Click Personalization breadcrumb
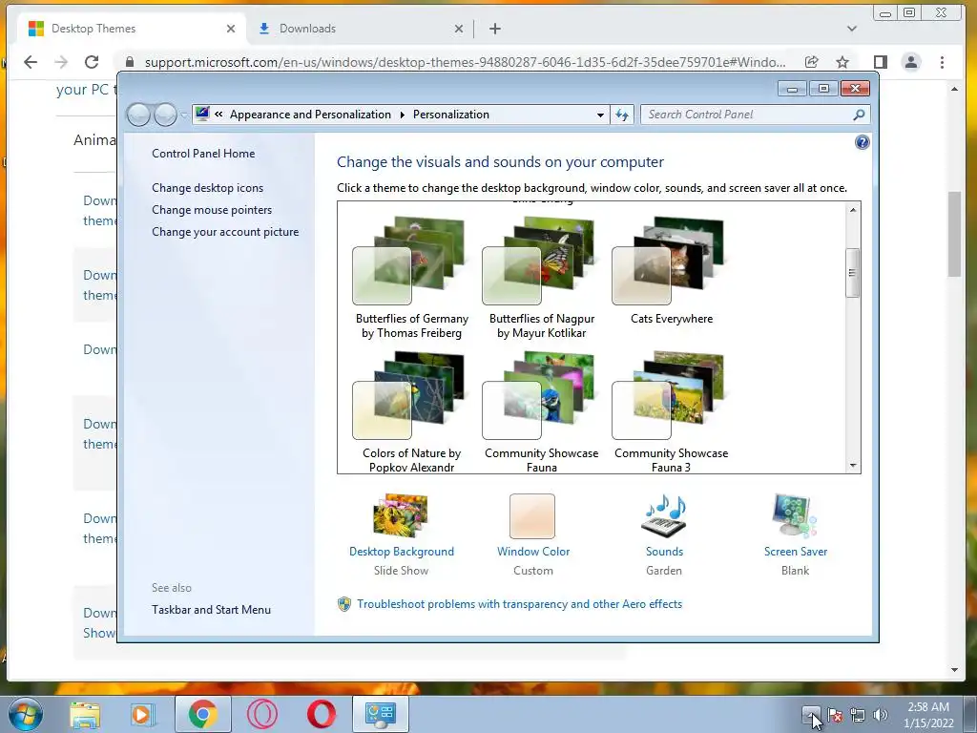This screenshot has width=977, height=733. tap(451, 115)
